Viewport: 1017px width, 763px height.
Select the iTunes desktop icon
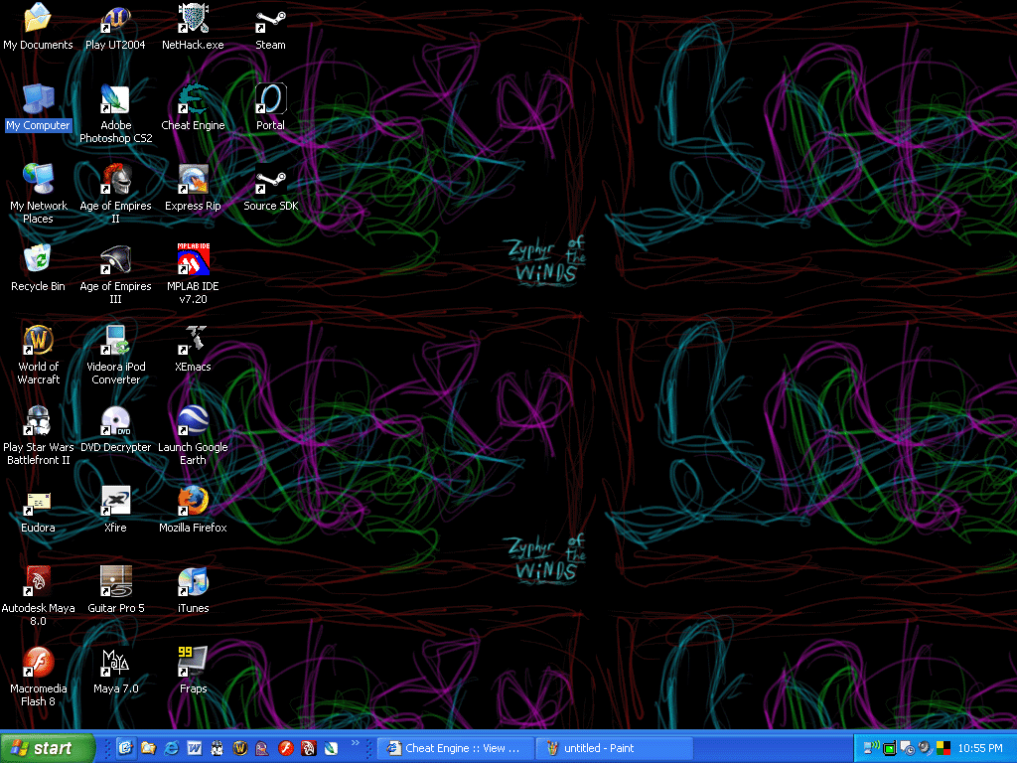click(x=193, y=590)
